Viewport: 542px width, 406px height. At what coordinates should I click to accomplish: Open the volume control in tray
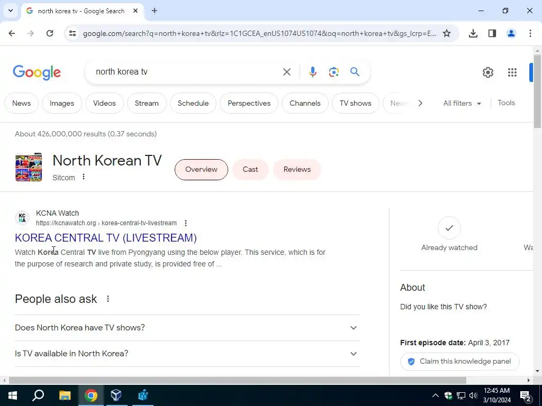(x=473, y=395)
